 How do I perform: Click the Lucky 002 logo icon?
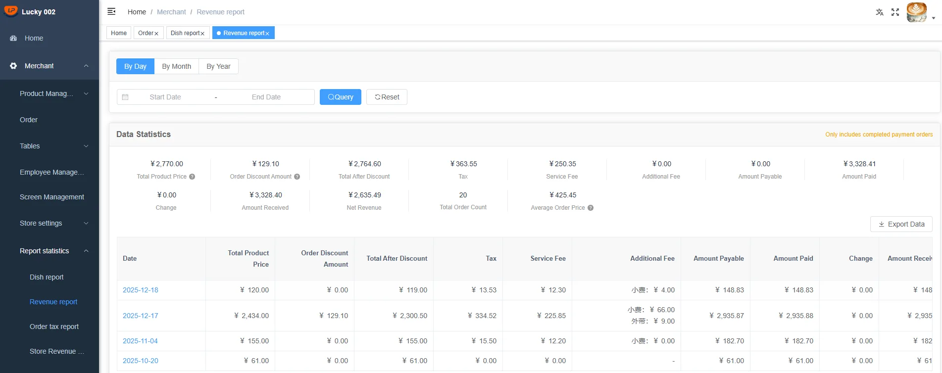10,11
